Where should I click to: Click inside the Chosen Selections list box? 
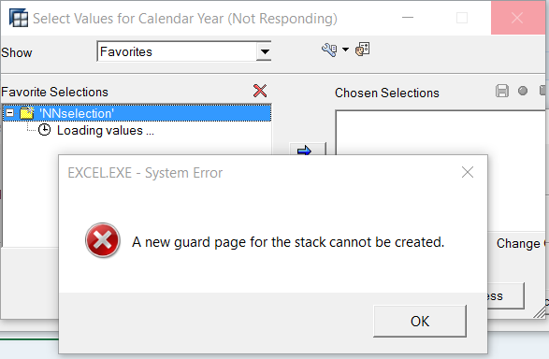pos(441,133)
